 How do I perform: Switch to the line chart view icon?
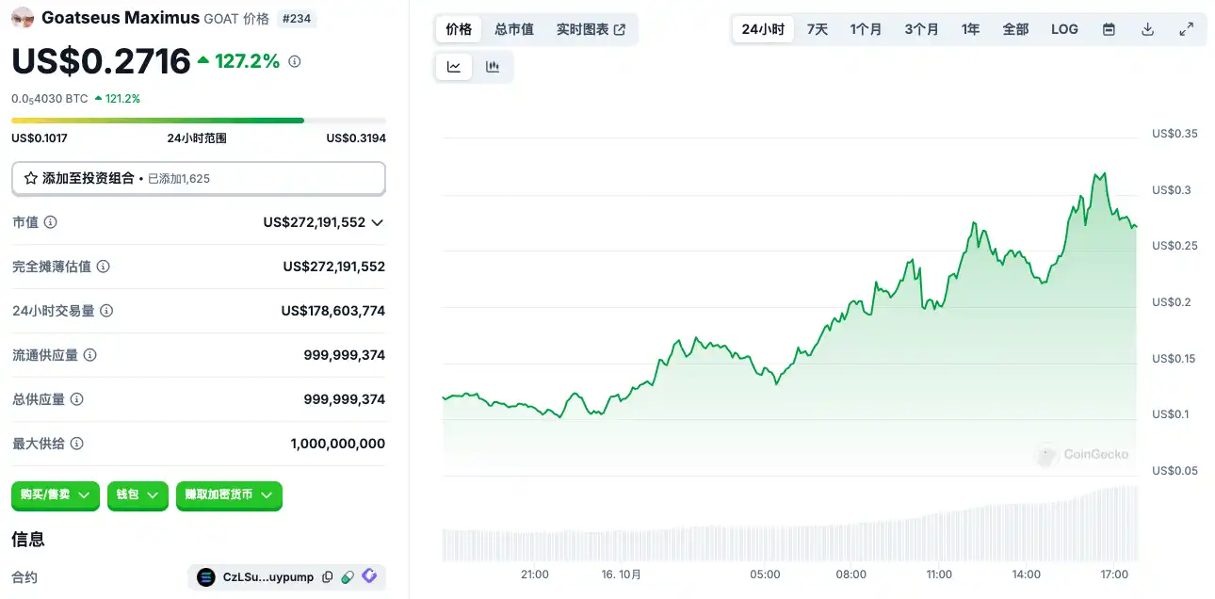(454, 67)
